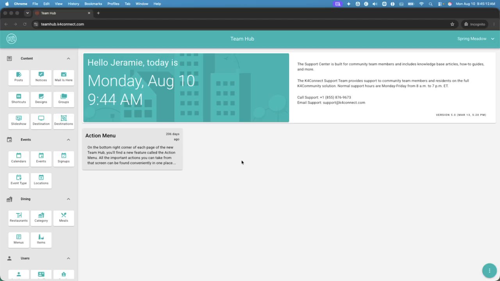Click the Team Hub header title
The image size is (500, 281).
[242, 39]
